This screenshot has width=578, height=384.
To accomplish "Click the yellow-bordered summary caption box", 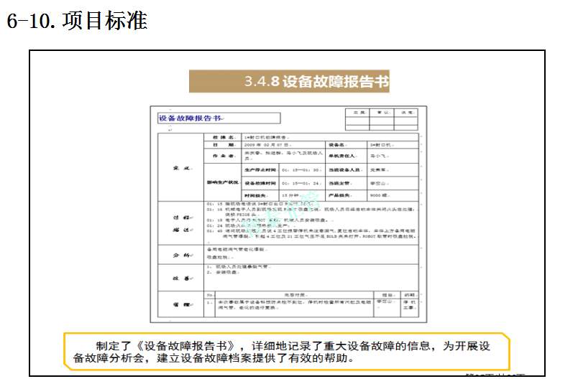I will tap(286, 351).
